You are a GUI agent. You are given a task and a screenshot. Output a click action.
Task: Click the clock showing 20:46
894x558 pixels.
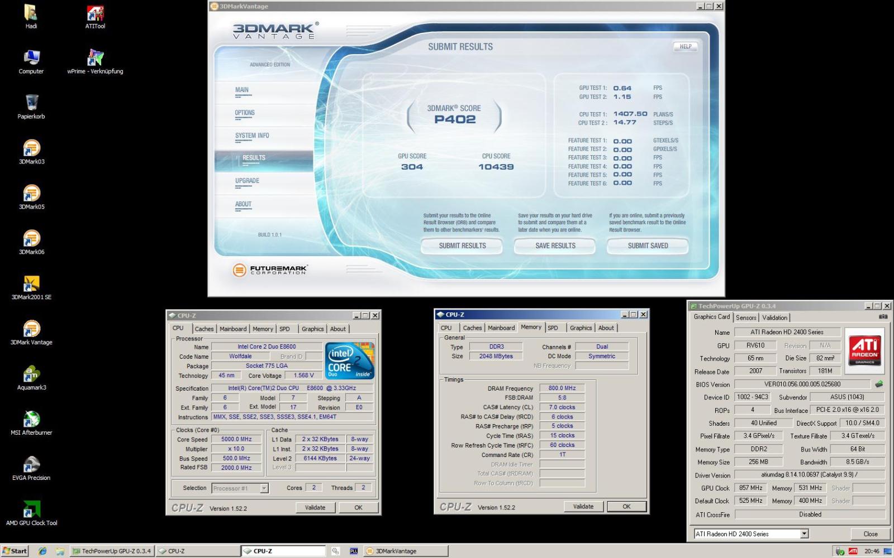click(x=872, y=551)
